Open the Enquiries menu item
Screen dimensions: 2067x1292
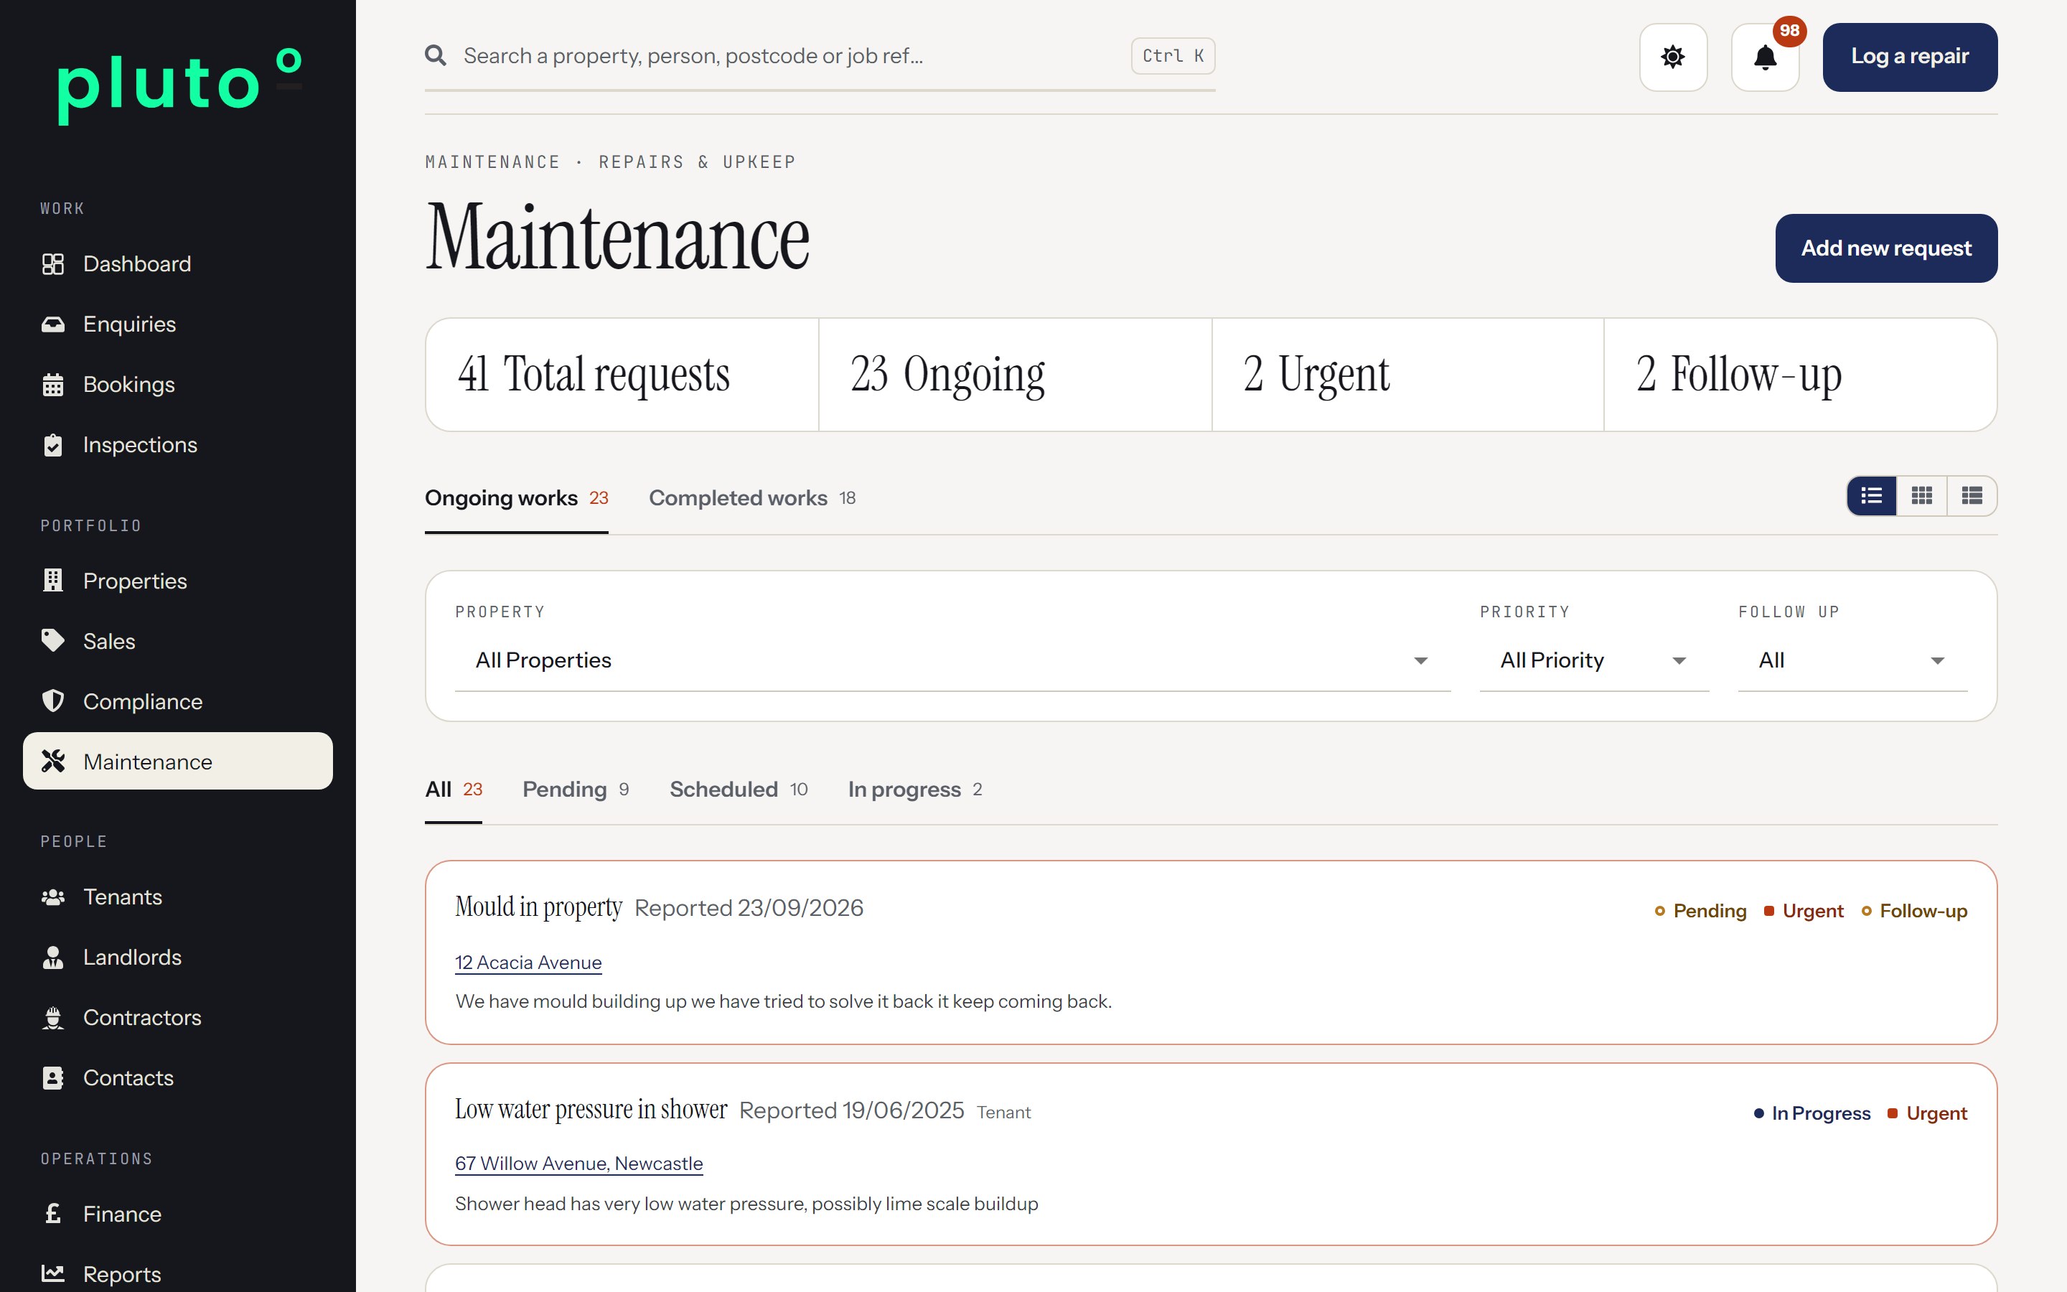click(178, 324)
